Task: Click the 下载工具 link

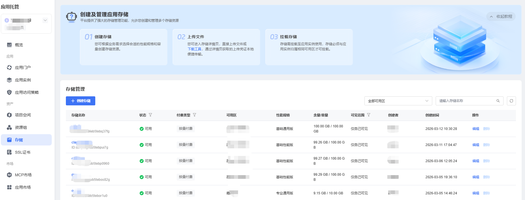Action: point(194,49)
